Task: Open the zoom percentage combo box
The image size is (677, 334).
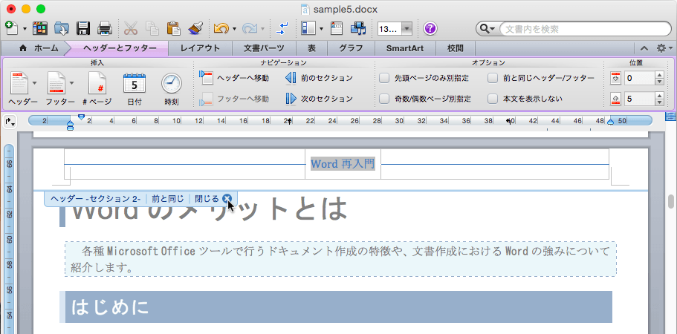Action: pyautogui.click(x=395, y=29)
